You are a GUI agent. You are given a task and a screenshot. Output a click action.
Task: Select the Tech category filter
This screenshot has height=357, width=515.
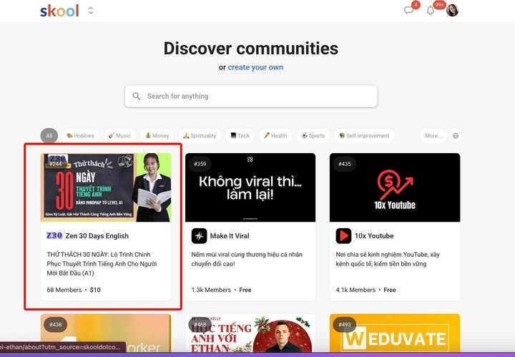coord(240,136)
